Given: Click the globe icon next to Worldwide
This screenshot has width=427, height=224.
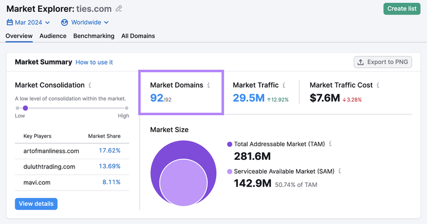Looking at the screenshot, I should (x=64, y=23).
